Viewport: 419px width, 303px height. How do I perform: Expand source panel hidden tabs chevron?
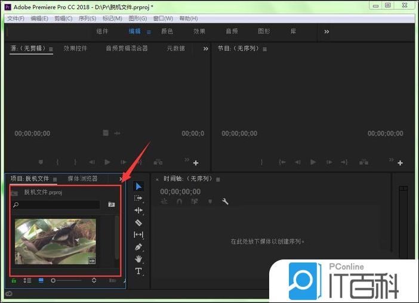pyautogui.click(x=206, y=49)
